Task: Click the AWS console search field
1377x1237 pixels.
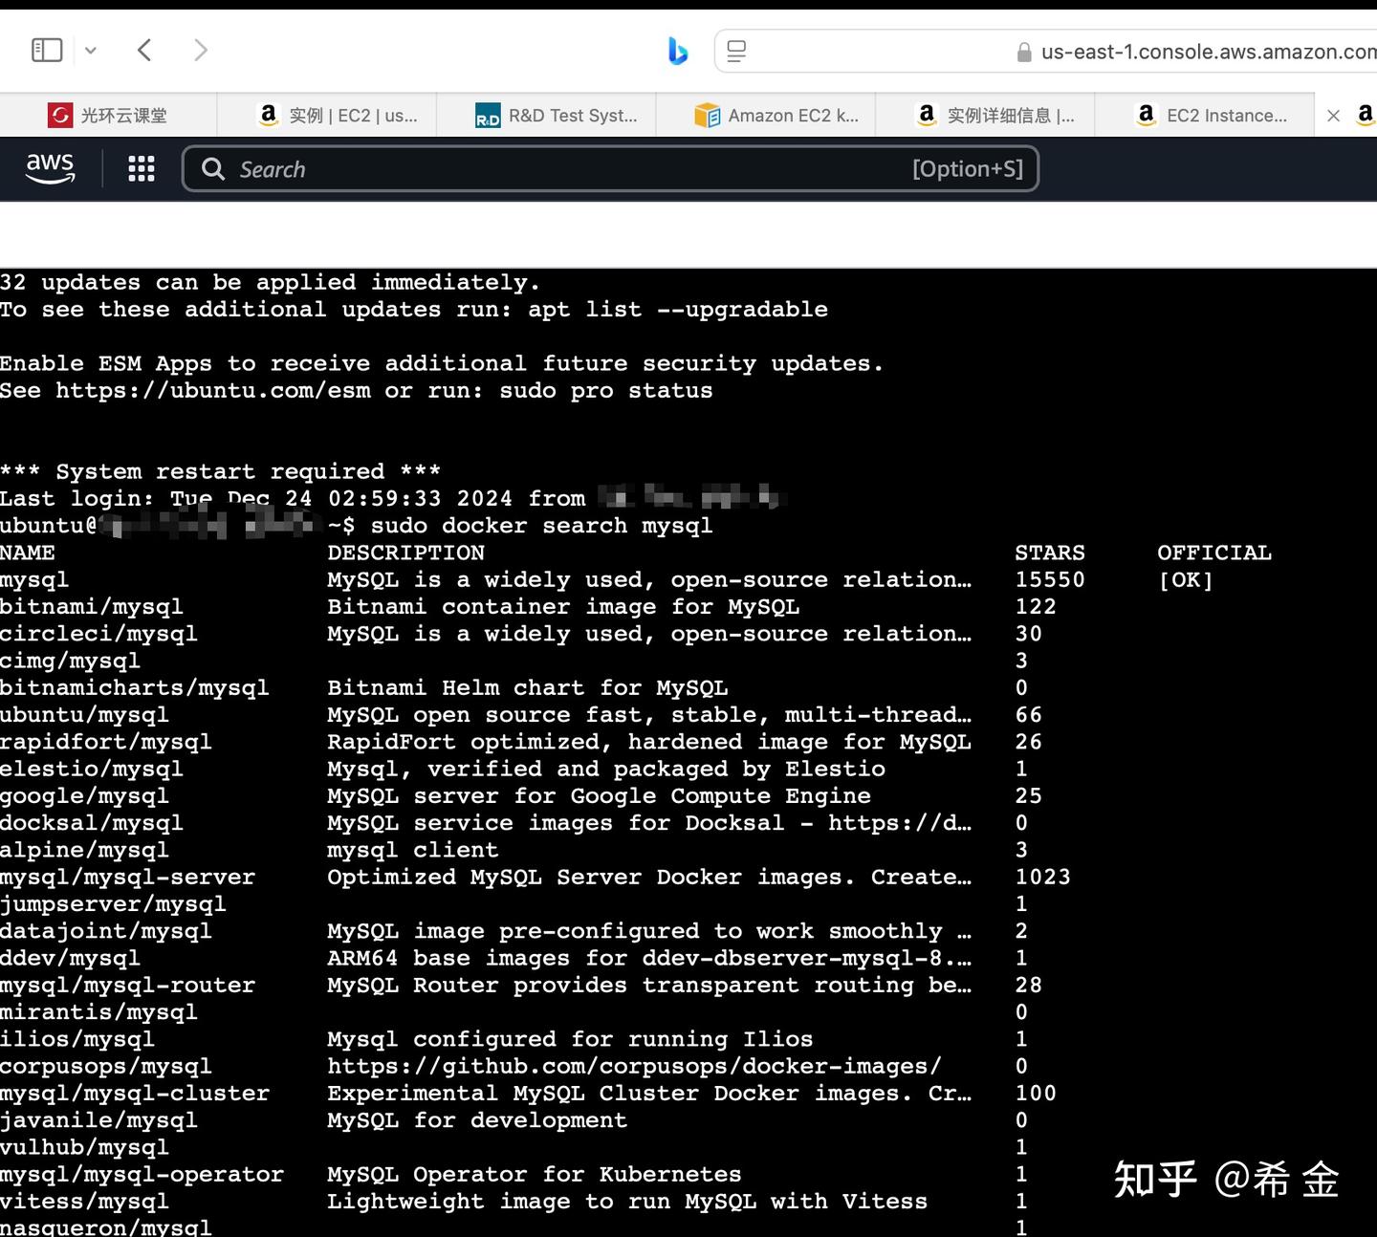Action: pos(574,168)
